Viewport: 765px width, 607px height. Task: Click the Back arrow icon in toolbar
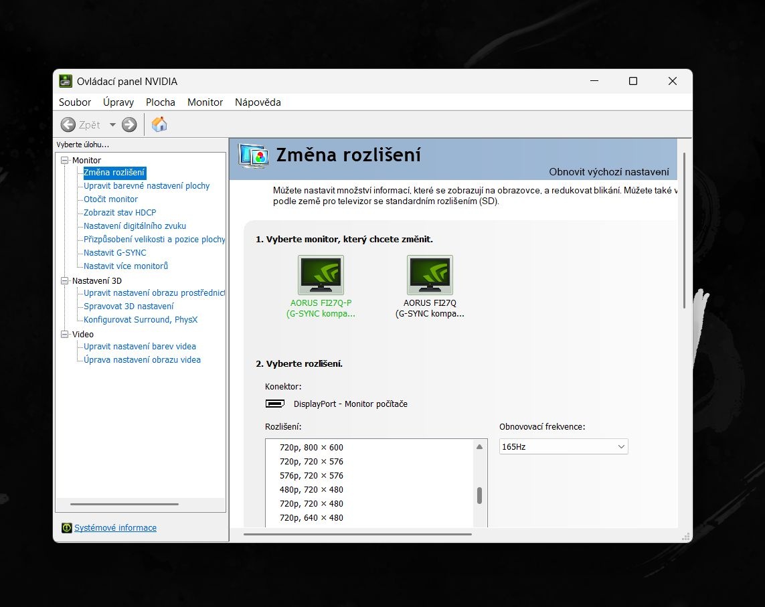coord(68,124)
